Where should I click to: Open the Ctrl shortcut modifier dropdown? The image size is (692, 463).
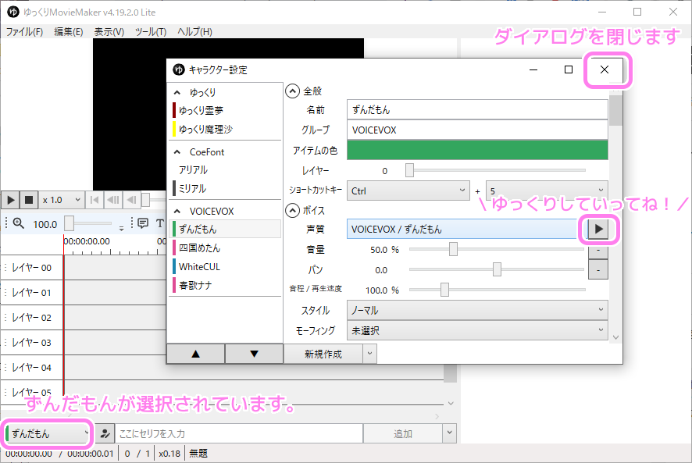point(408,191)
